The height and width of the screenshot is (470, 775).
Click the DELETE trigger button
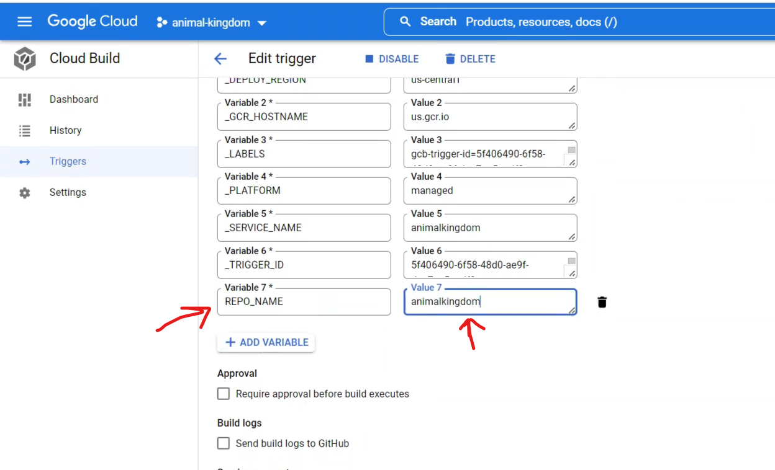470,59
